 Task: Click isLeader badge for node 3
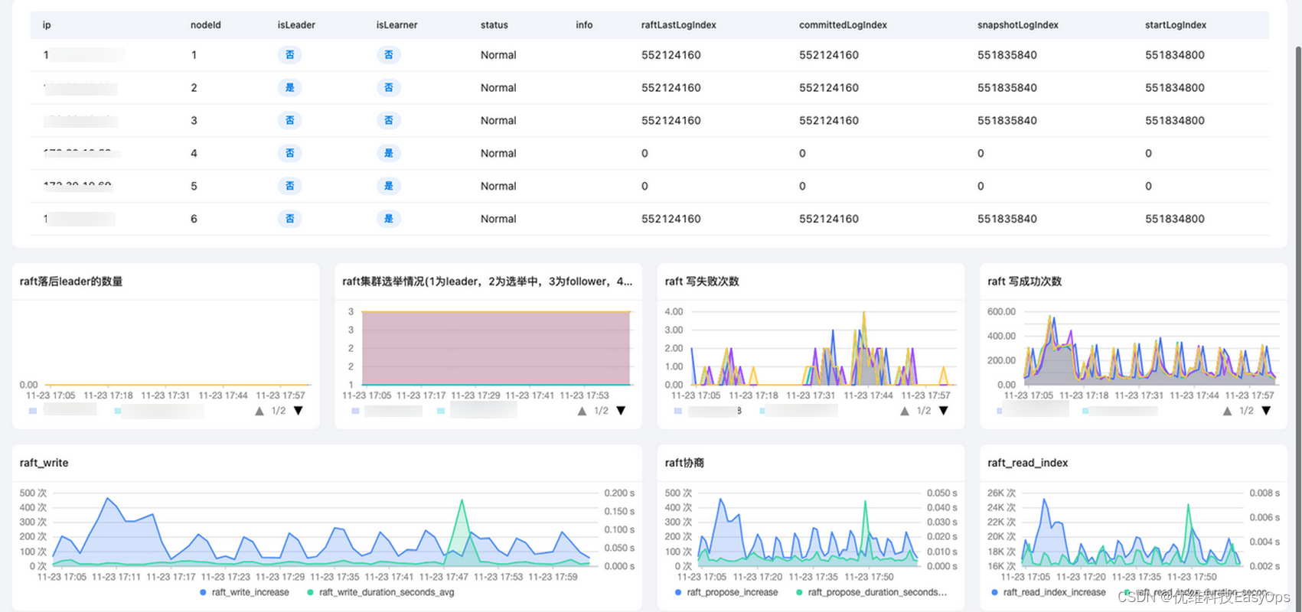289,121
